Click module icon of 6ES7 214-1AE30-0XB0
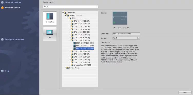This screenshot has width=193, height=95. [x=74, y=43]
